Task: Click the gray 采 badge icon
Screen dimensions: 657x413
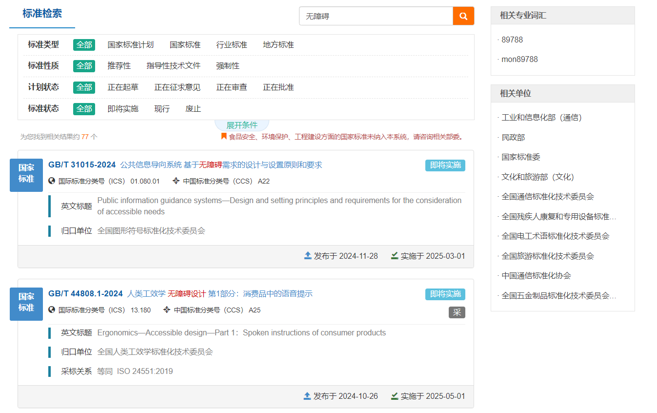Action: (x=457, y=312)
